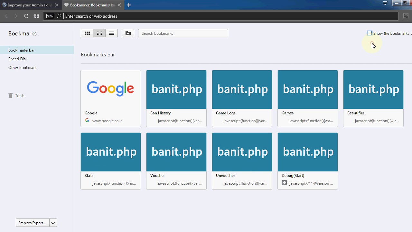Click the www.google.co.in URL text
This screenshot has height=232, width=412.
(x=107, y=121)
